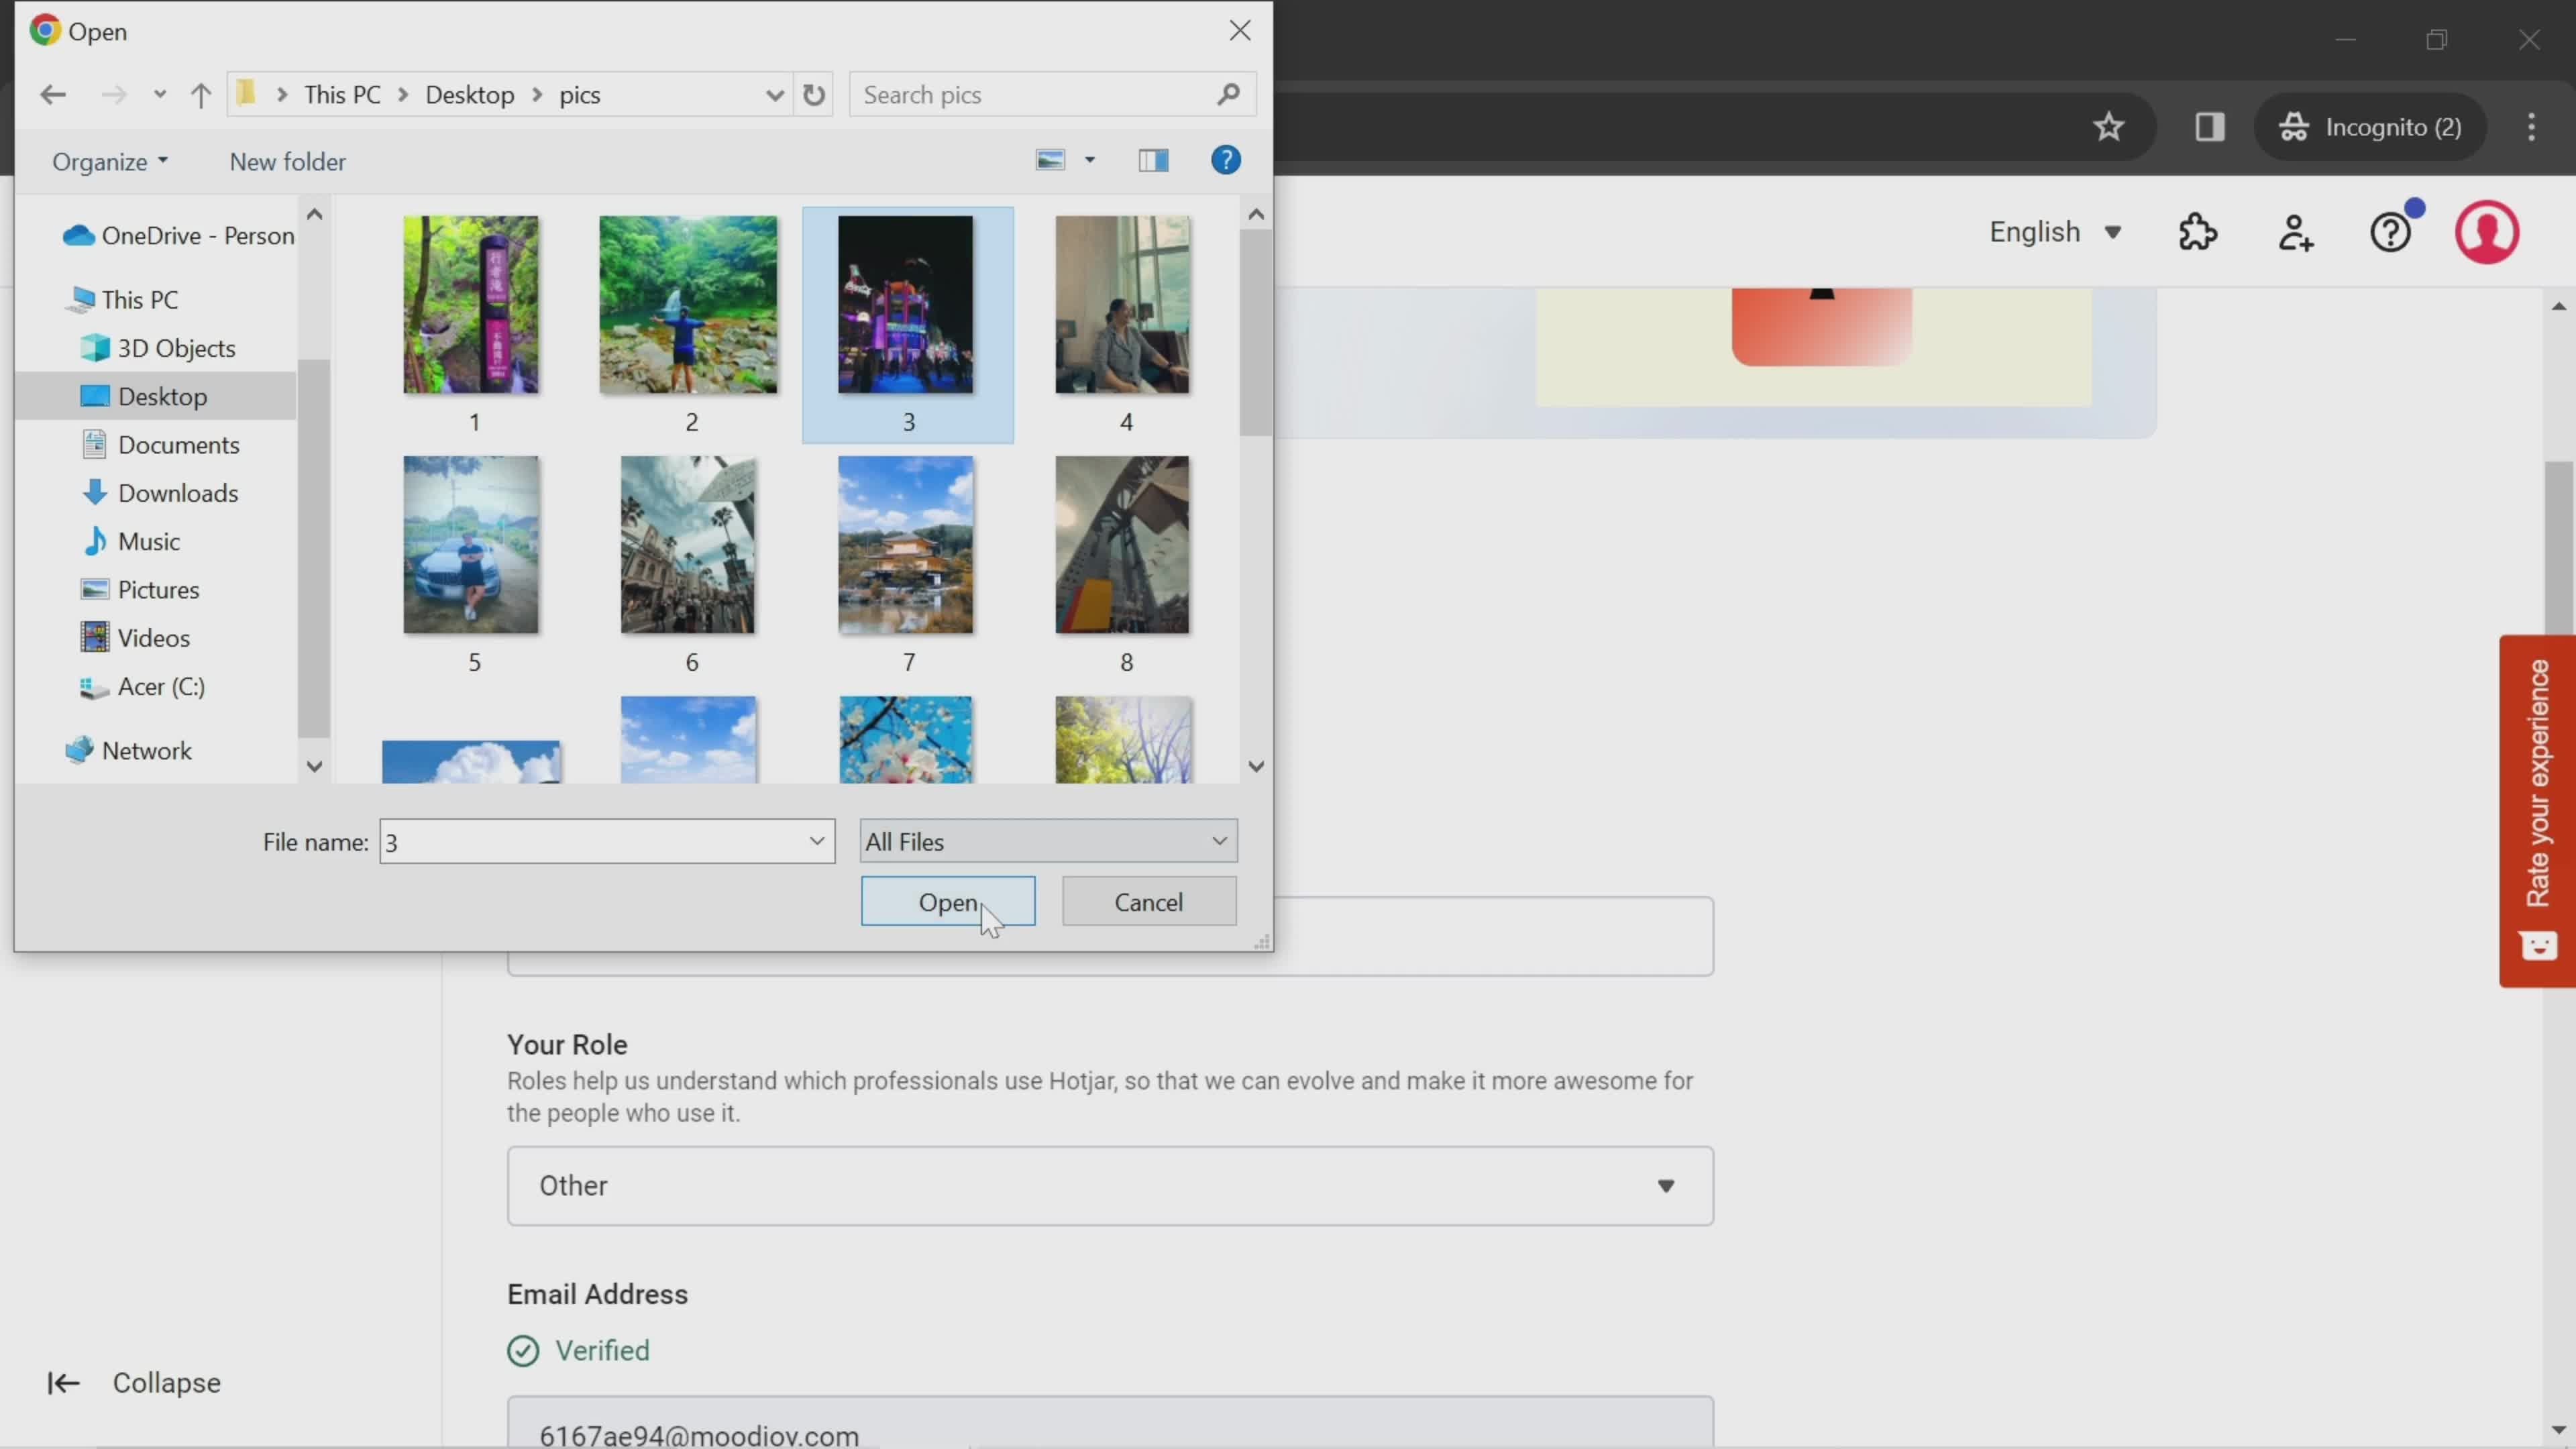Select the search icon in address bar
Viewport: 2576px width, 1449px height.
[1233, 94]
